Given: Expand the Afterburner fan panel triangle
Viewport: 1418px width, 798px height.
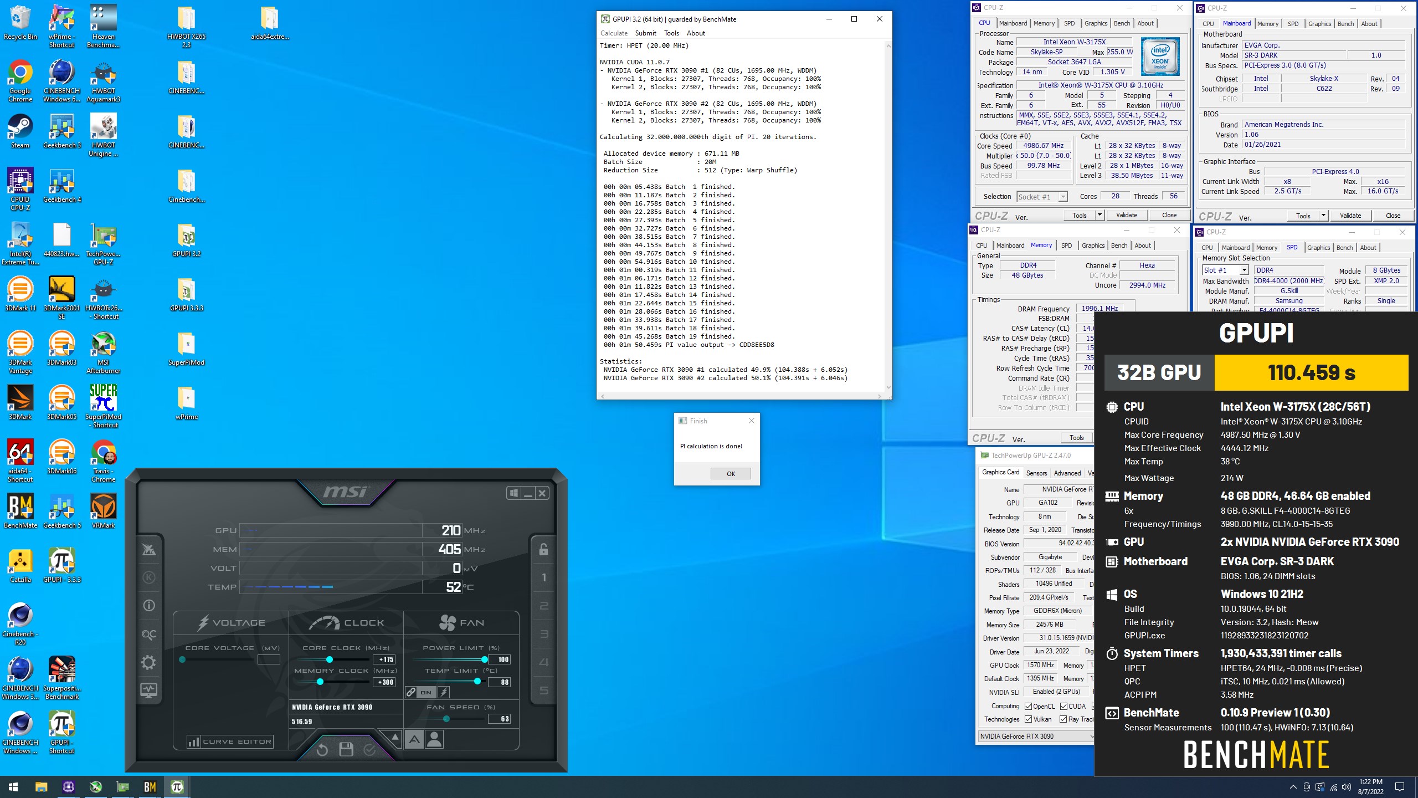Looking at the screenshot, I should pyautogui.click(x=394, y=738).
